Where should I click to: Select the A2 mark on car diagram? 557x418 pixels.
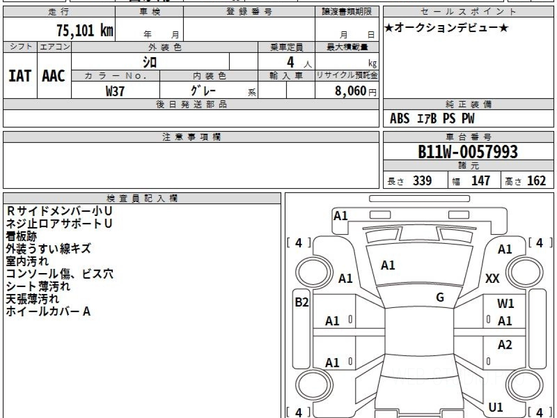[x=505, y=345]
